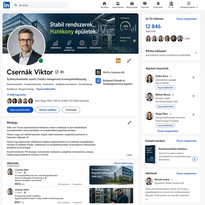Open Üzenetek messages icon

[145, 3]
